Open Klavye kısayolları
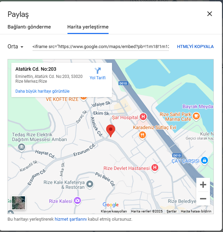Image resolution: width=223 pixels, height=232 pixels. (114, 211)
